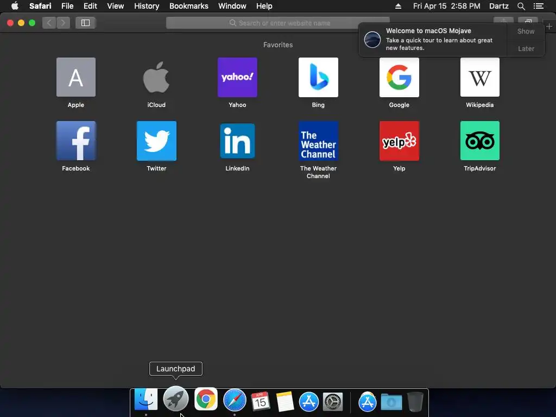Click Finder in the Dock

click(146, 400)
